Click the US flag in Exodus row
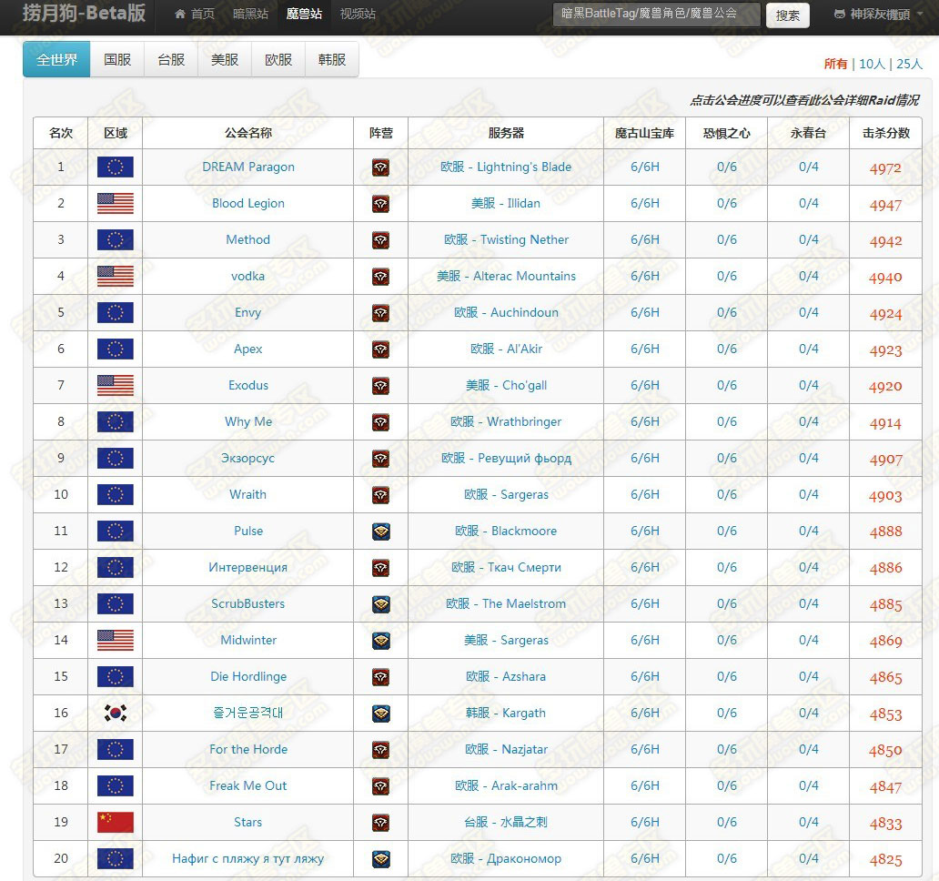 click(115, 385)
